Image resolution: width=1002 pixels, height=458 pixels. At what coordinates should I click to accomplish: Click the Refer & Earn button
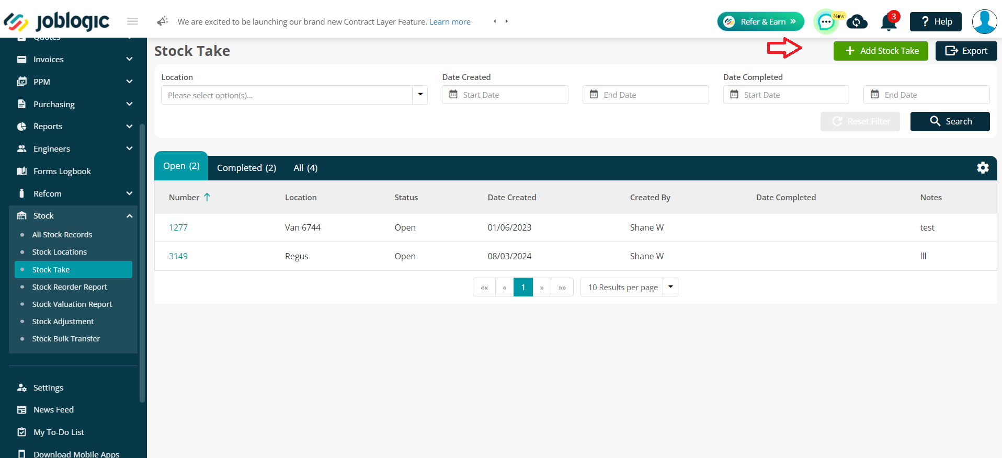[760, 21]
